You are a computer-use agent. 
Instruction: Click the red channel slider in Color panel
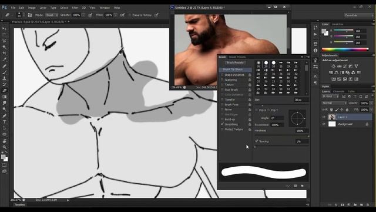point(343,31)
